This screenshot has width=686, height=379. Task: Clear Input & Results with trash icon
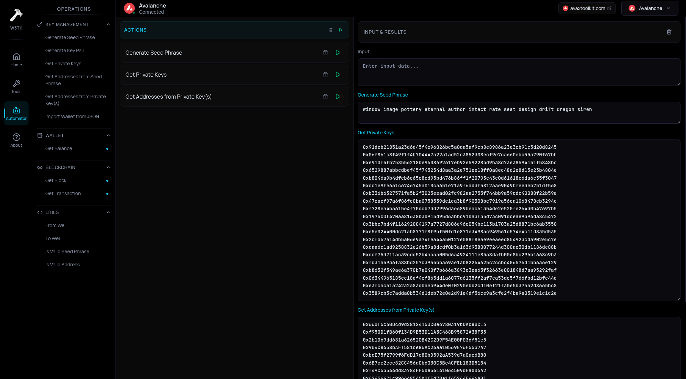(669, 32)
